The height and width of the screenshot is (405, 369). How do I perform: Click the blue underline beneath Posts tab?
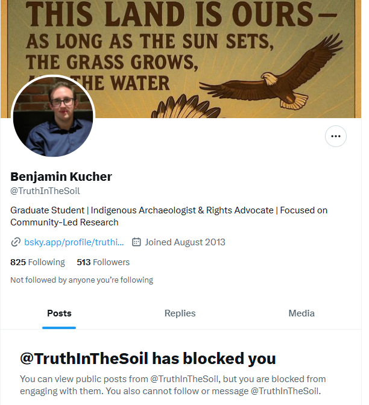click(59, 327)
